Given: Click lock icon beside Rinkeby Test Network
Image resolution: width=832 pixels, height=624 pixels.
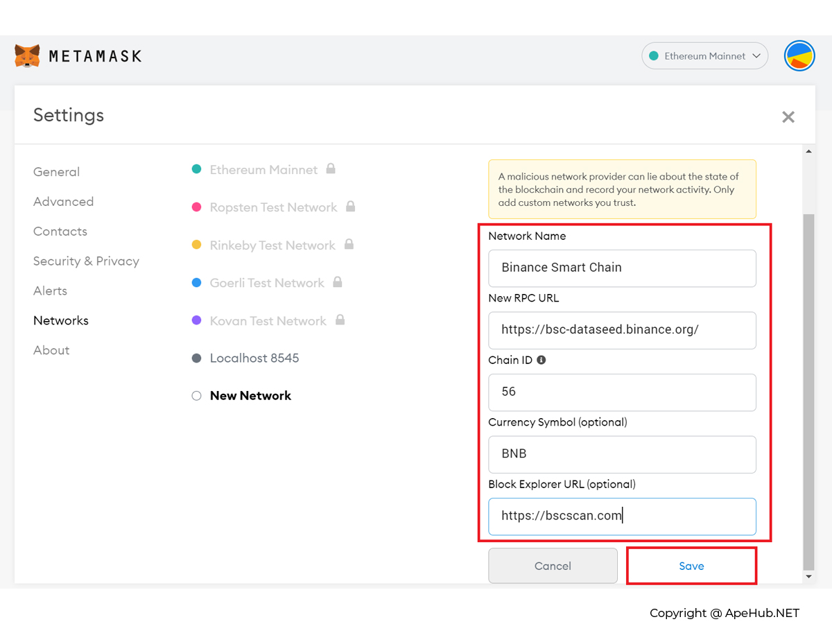Looking at the screenshot, I should click(349, 244).
